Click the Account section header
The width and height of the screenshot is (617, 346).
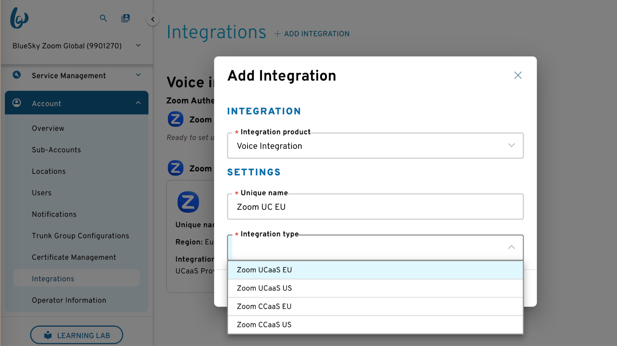coord(77,103)
